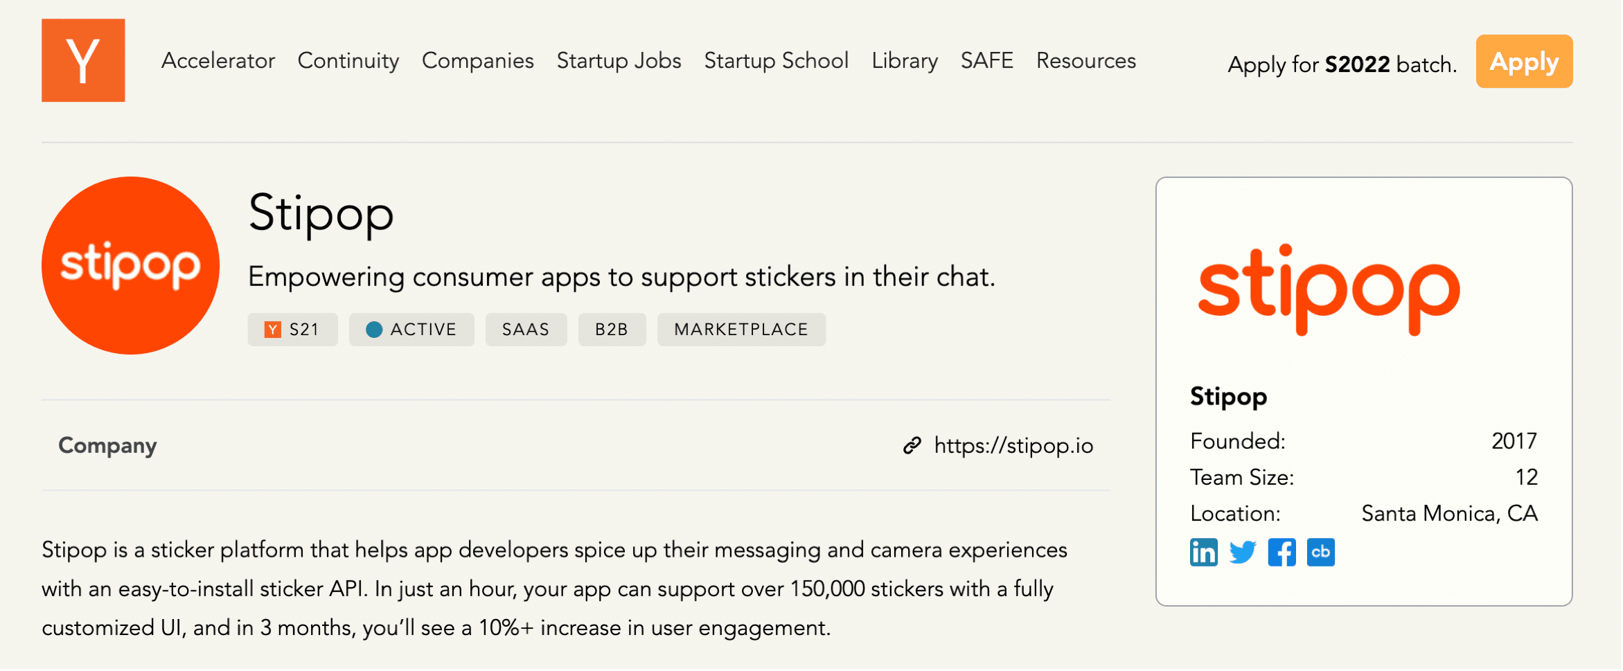This screenshot has width=1623, height=671.
Task: Open the Startup Jobs menu item
Action: 619,61
